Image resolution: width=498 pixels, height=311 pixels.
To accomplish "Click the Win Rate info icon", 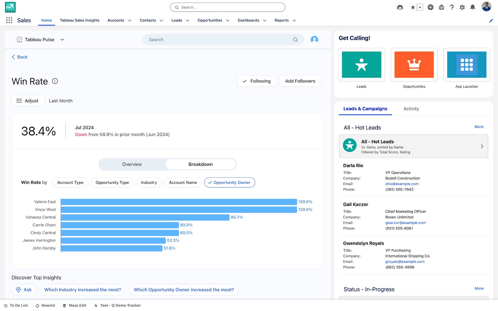I will 55,81.
